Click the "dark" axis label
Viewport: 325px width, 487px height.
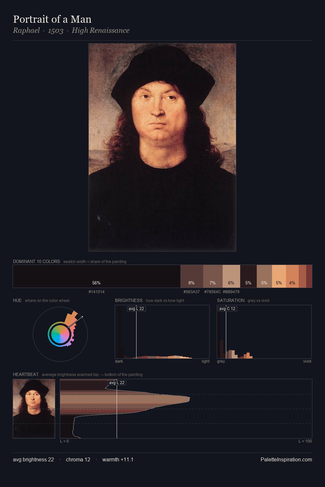[x=119, y=361]
